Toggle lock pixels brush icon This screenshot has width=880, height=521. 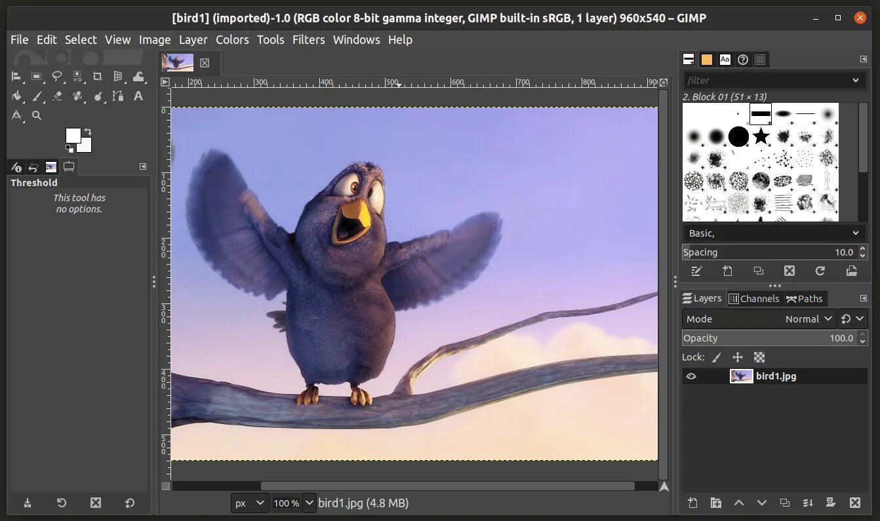point(717,357)
